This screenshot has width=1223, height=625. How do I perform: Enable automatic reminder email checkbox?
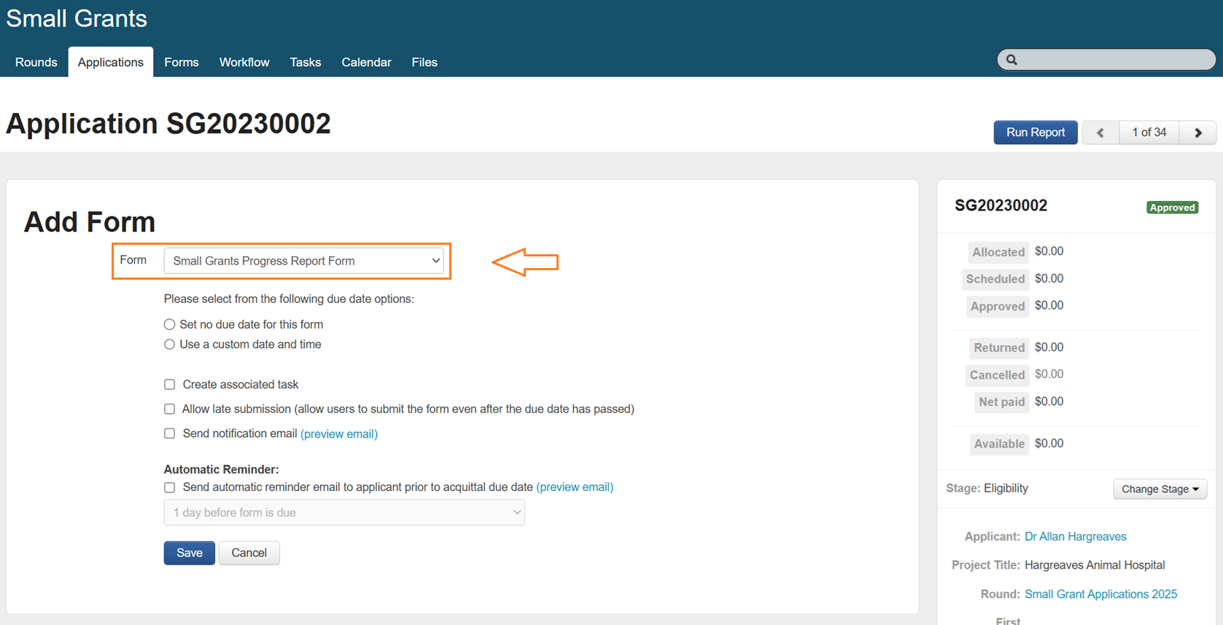(170, 487)
